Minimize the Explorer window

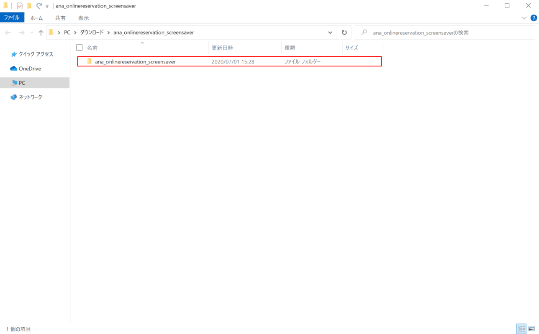(x=486, y=6)
